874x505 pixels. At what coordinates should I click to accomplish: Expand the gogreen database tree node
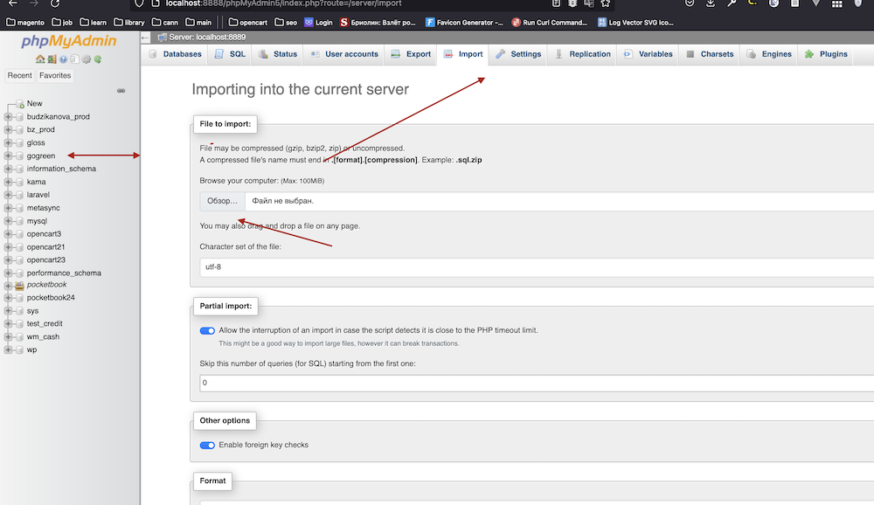point(9,156)
